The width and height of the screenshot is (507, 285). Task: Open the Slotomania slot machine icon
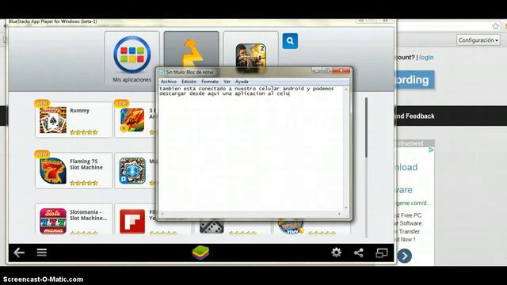click(x=53, y=221)
